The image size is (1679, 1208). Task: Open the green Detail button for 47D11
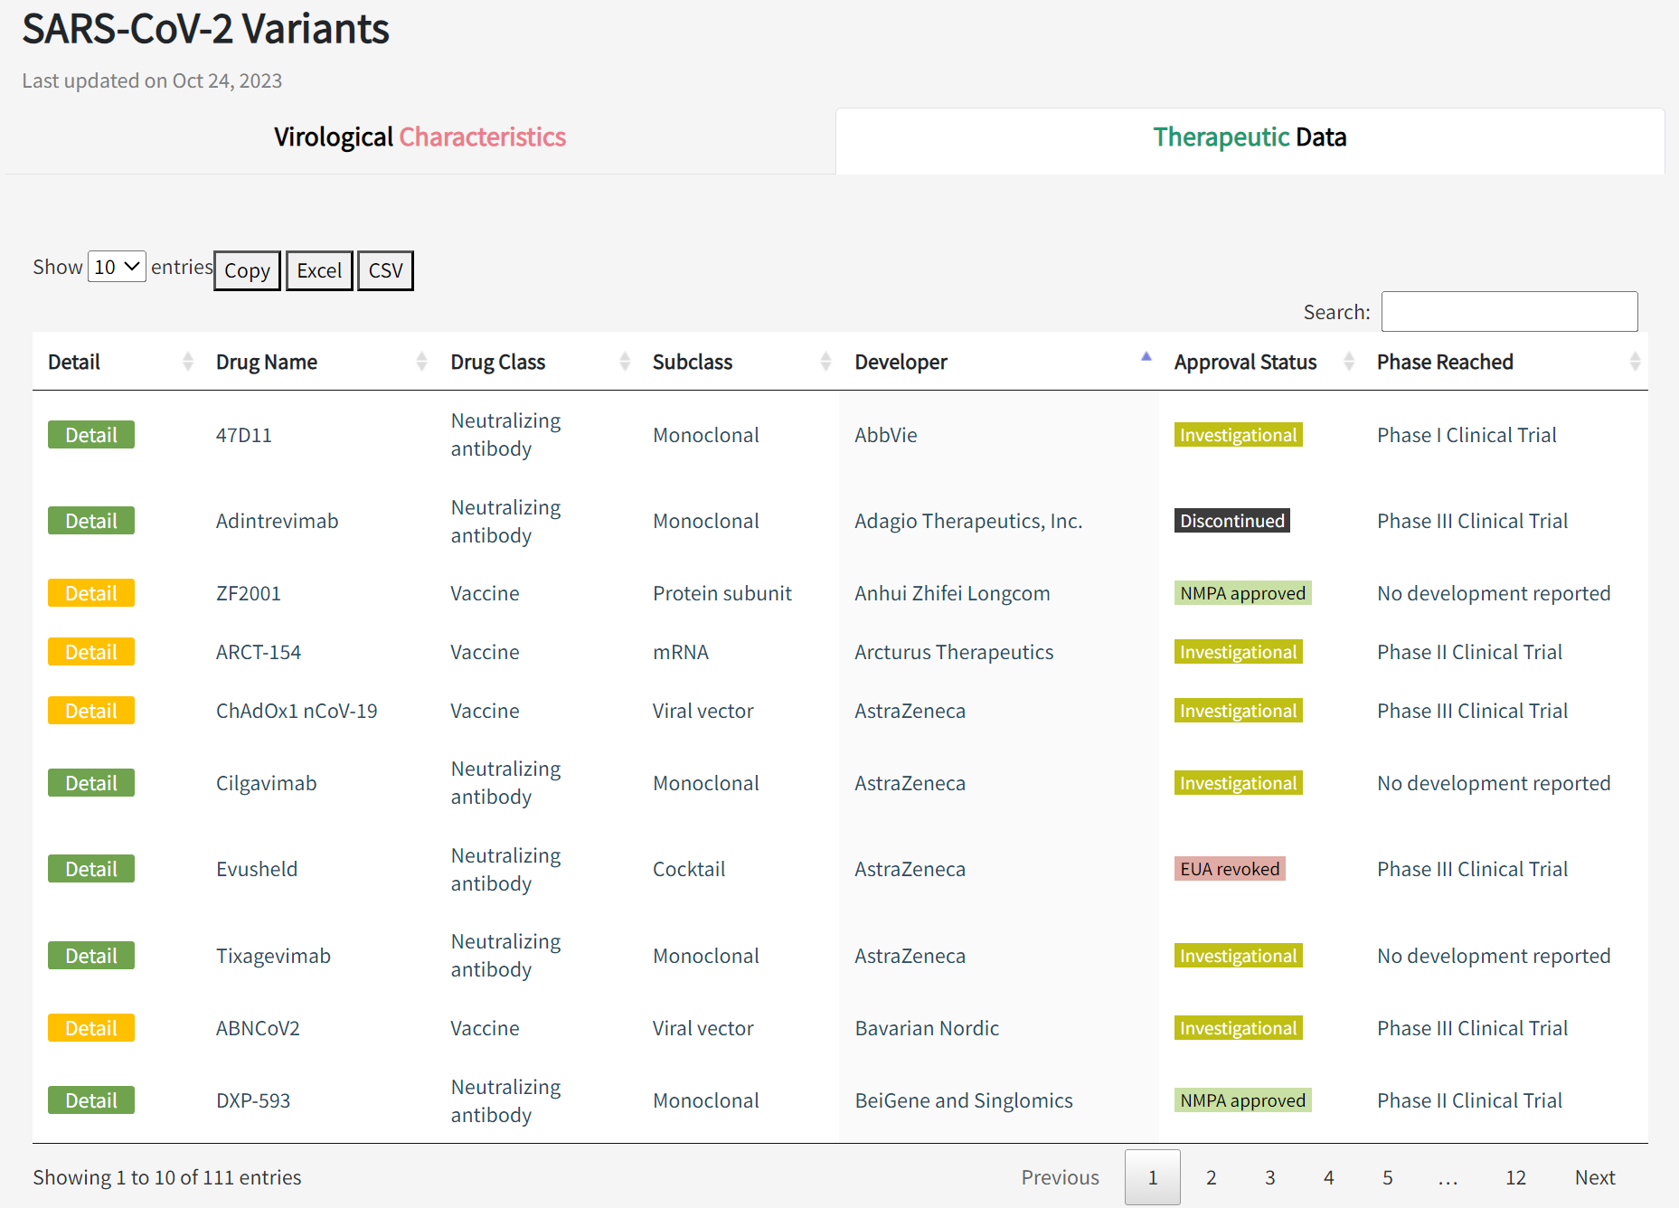[91, 435]
